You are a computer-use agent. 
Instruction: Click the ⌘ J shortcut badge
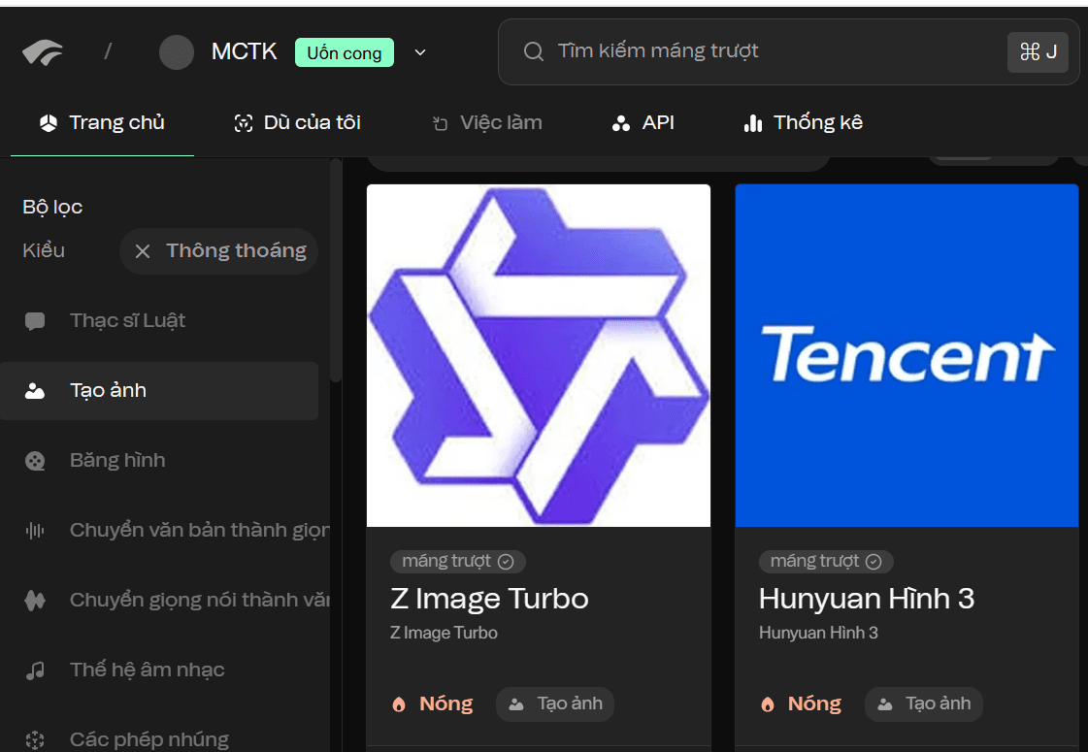pos(1038,52)
